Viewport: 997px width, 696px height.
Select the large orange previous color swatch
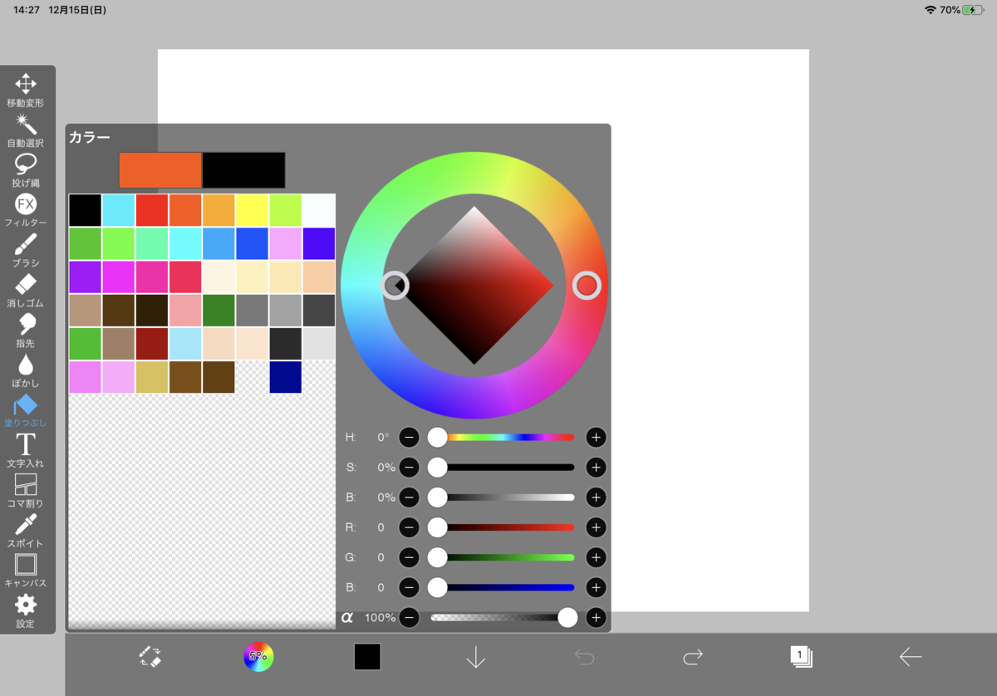[160, 170]
